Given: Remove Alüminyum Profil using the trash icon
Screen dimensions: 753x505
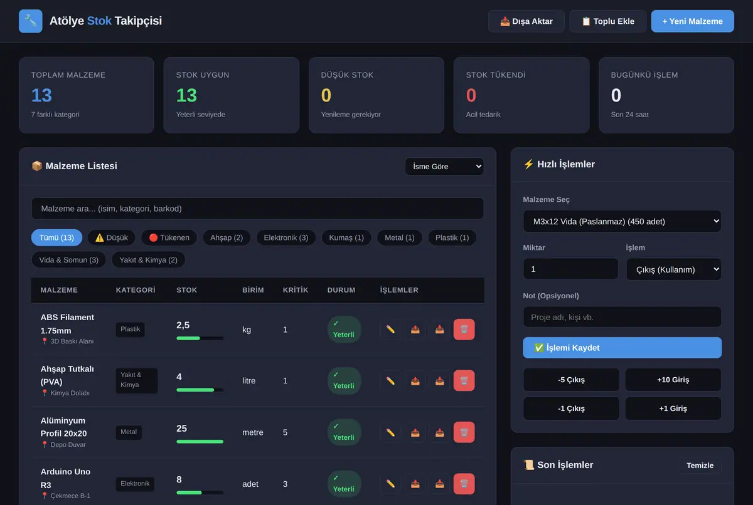Looking at the screenshot, I should 464,432.
